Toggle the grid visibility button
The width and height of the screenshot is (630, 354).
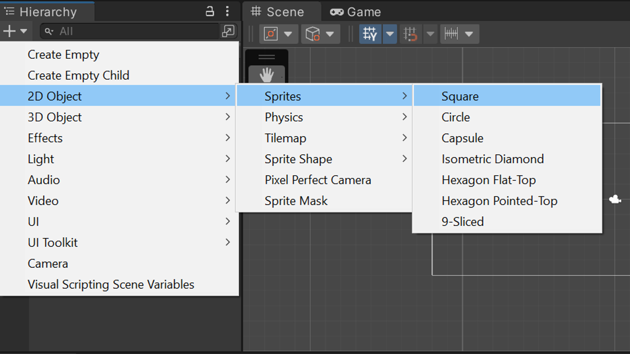coord(370,34)
